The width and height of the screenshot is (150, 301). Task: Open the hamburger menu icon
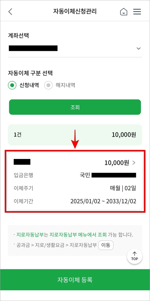coord(137,11)
